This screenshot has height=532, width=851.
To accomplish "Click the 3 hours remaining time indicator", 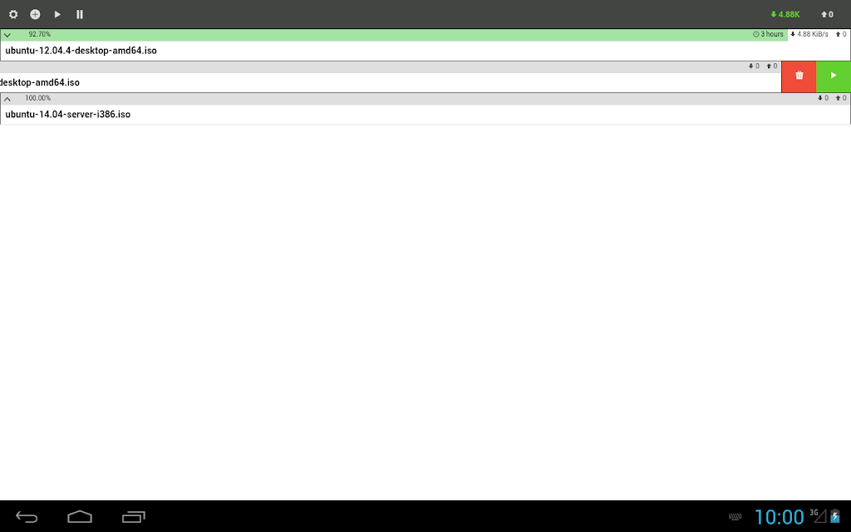I will click(x=768, y=34).
